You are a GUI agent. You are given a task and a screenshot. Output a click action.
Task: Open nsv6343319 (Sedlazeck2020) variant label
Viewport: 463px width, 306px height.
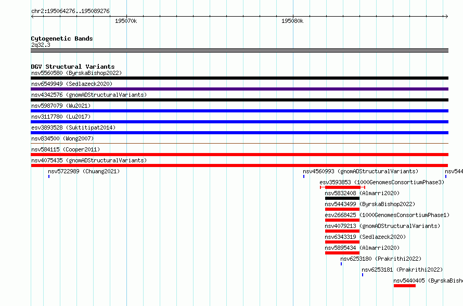pyautogui.click(x=365, y=237)
